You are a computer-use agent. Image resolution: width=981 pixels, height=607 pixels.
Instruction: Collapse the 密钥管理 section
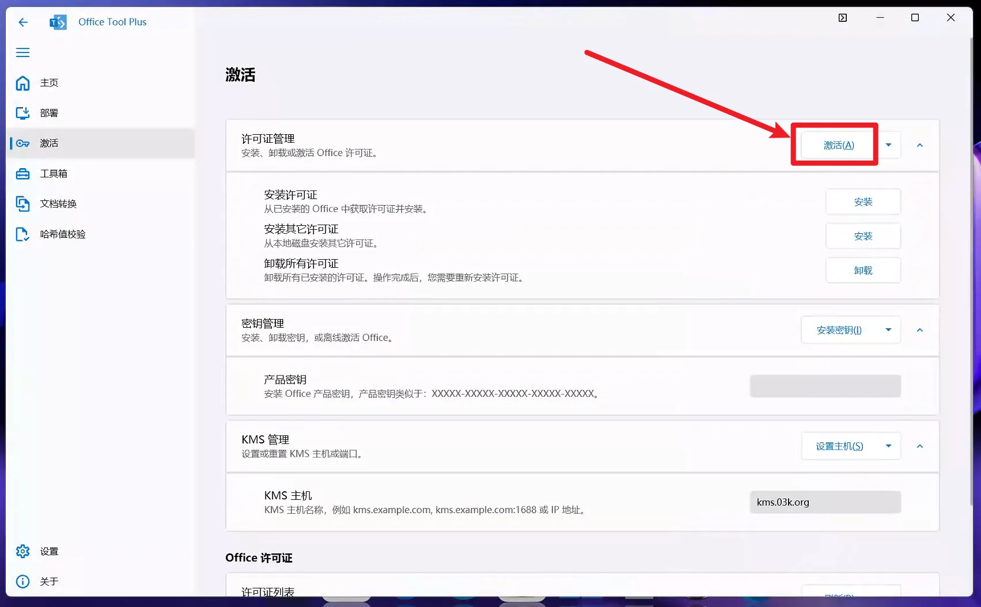pos(920,330)
